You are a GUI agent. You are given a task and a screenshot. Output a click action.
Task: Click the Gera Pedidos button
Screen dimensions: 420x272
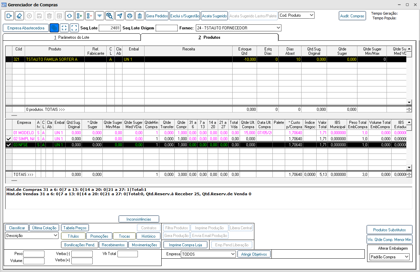pyautogui.click(x=157, y=16)
